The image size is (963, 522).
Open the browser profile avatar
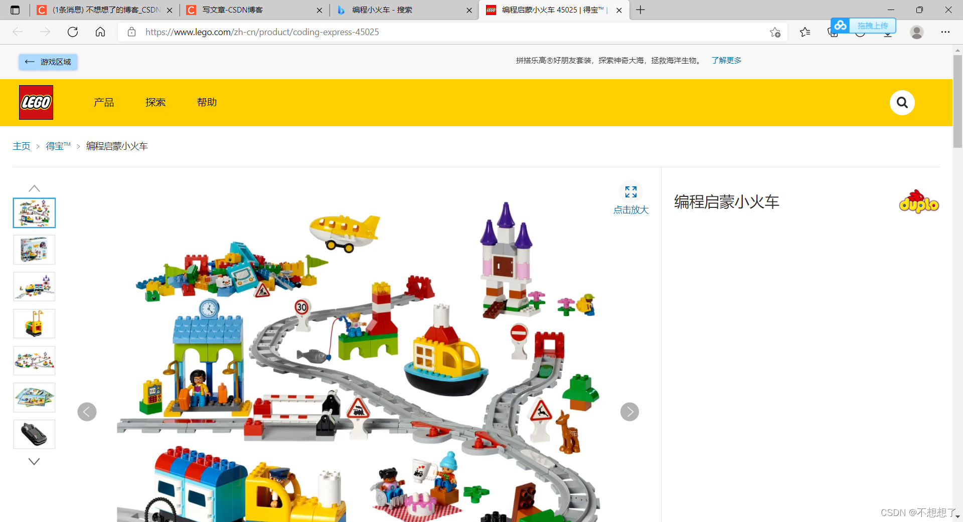[x=917, y=32]
